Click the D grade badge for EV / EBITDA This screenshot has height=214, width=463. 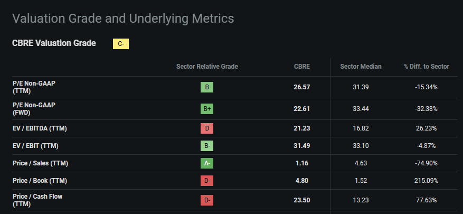[207, 128]
